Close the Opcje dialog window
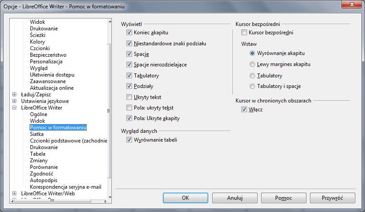 point(352,4)
